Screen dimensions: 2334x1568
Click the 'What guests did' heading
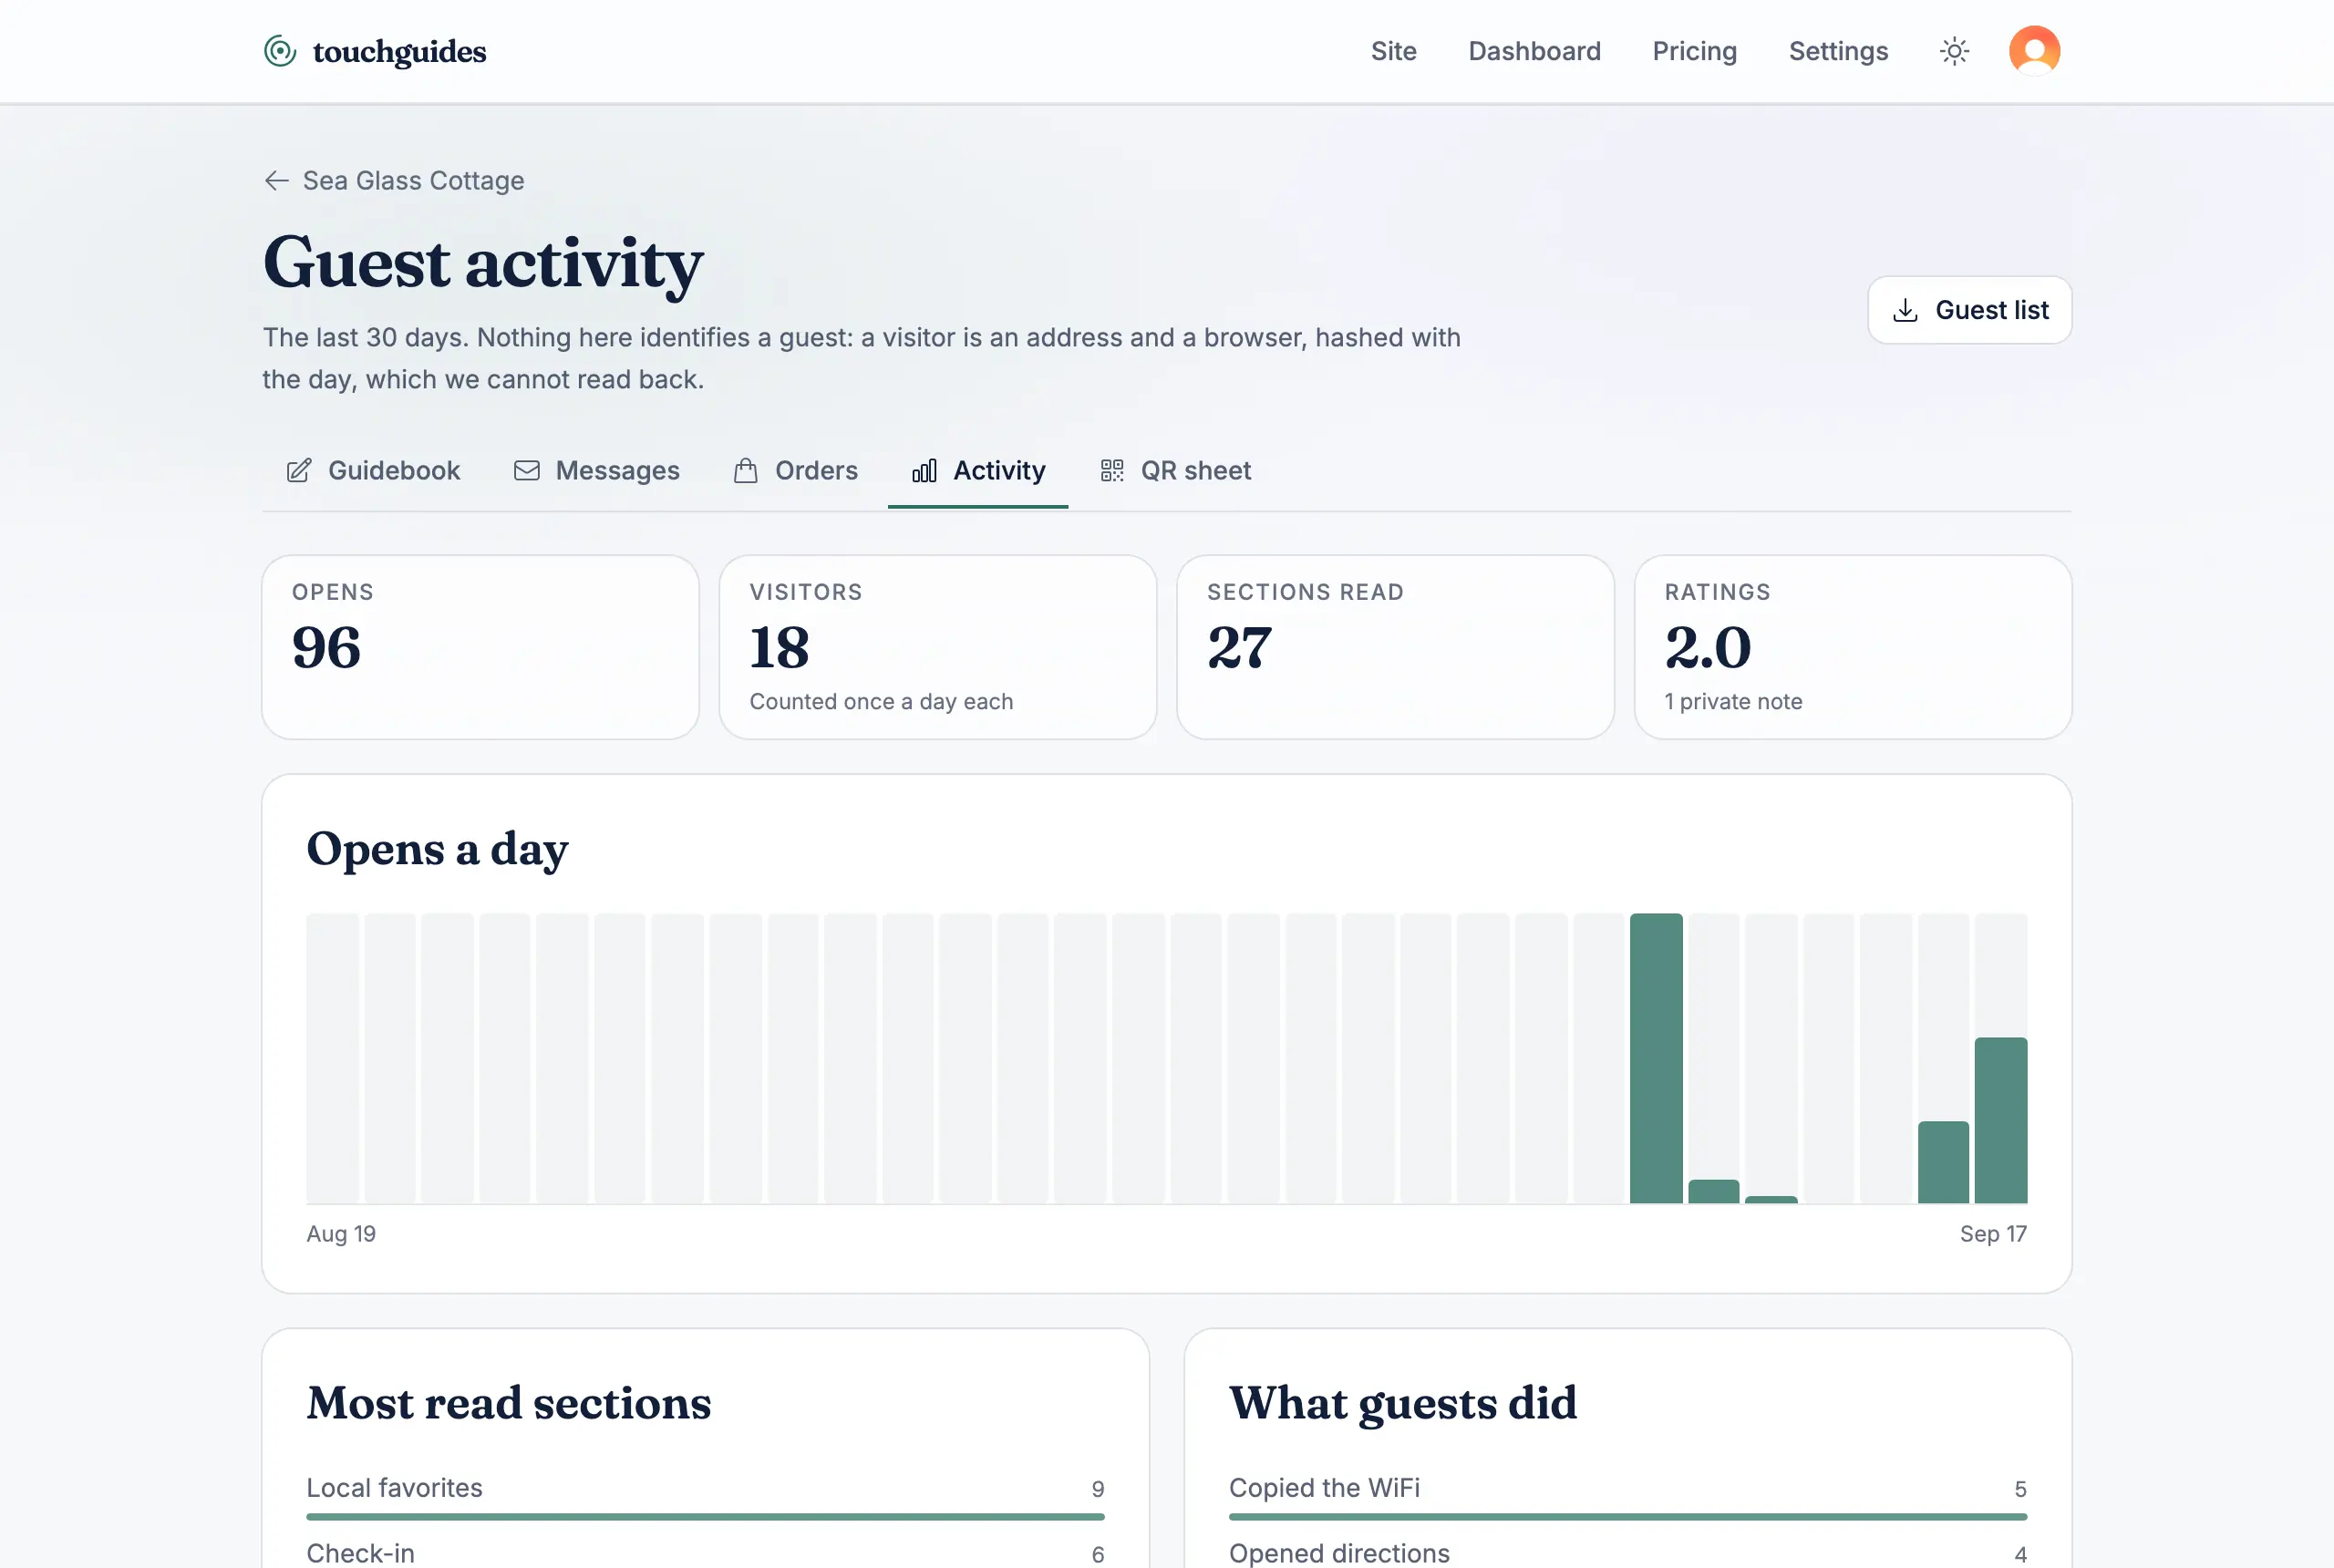point(1403,1404)
